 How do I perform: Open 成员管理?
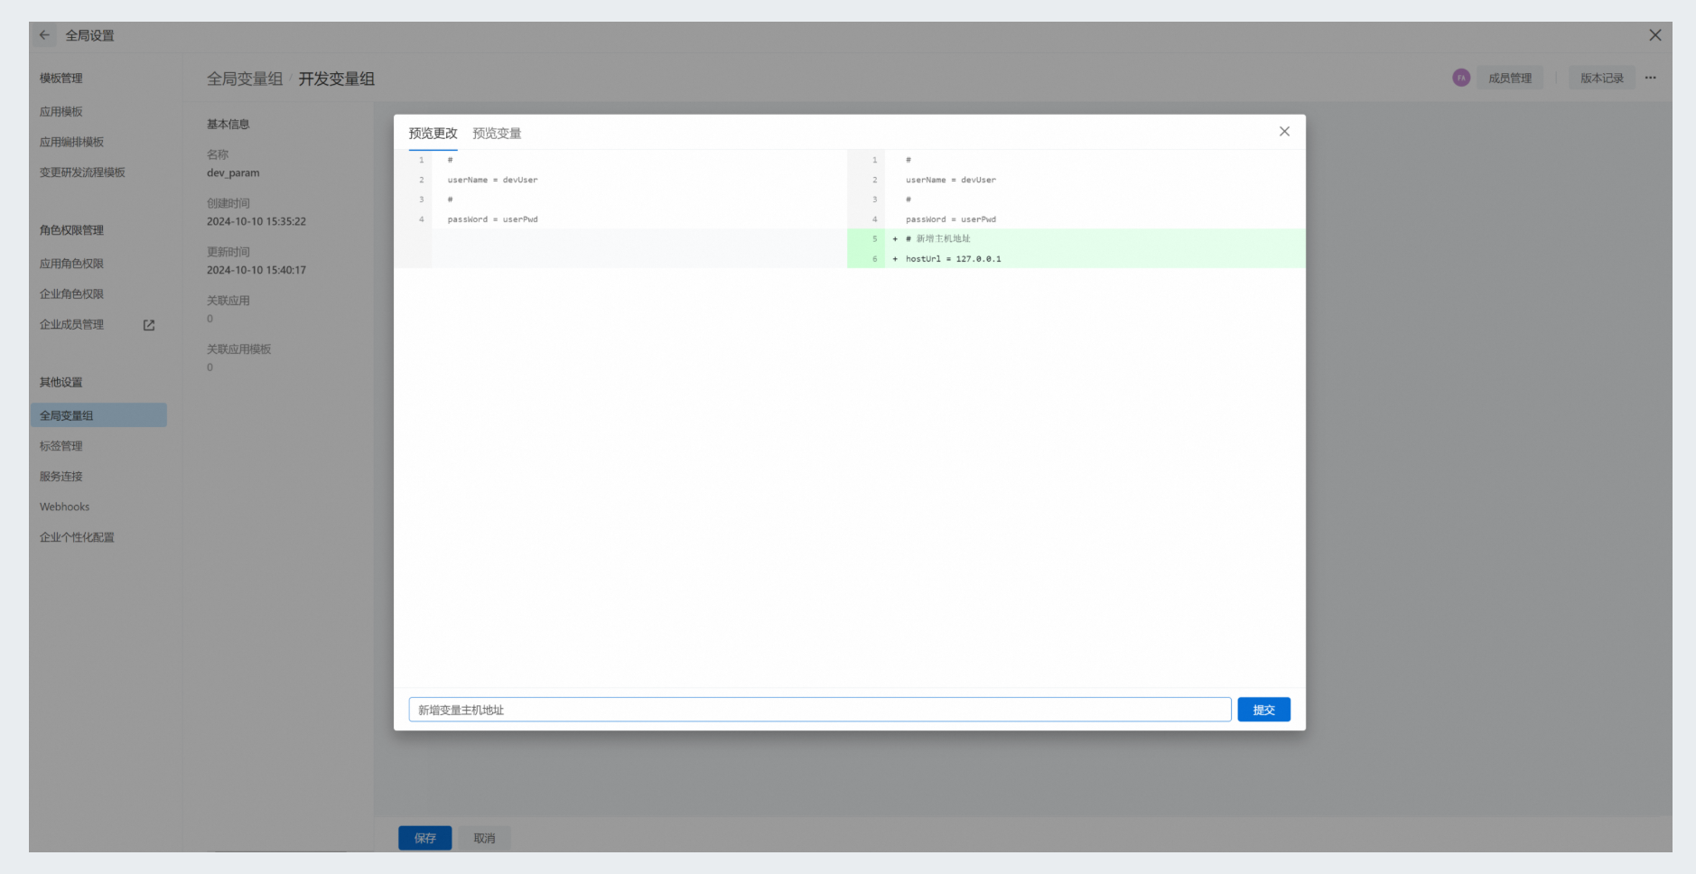(1510, 78)
